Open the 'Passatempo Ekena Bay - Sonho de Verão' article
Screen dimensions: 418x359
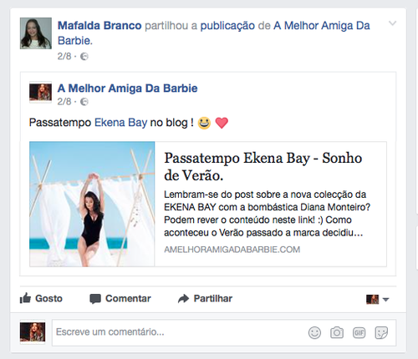263,167
